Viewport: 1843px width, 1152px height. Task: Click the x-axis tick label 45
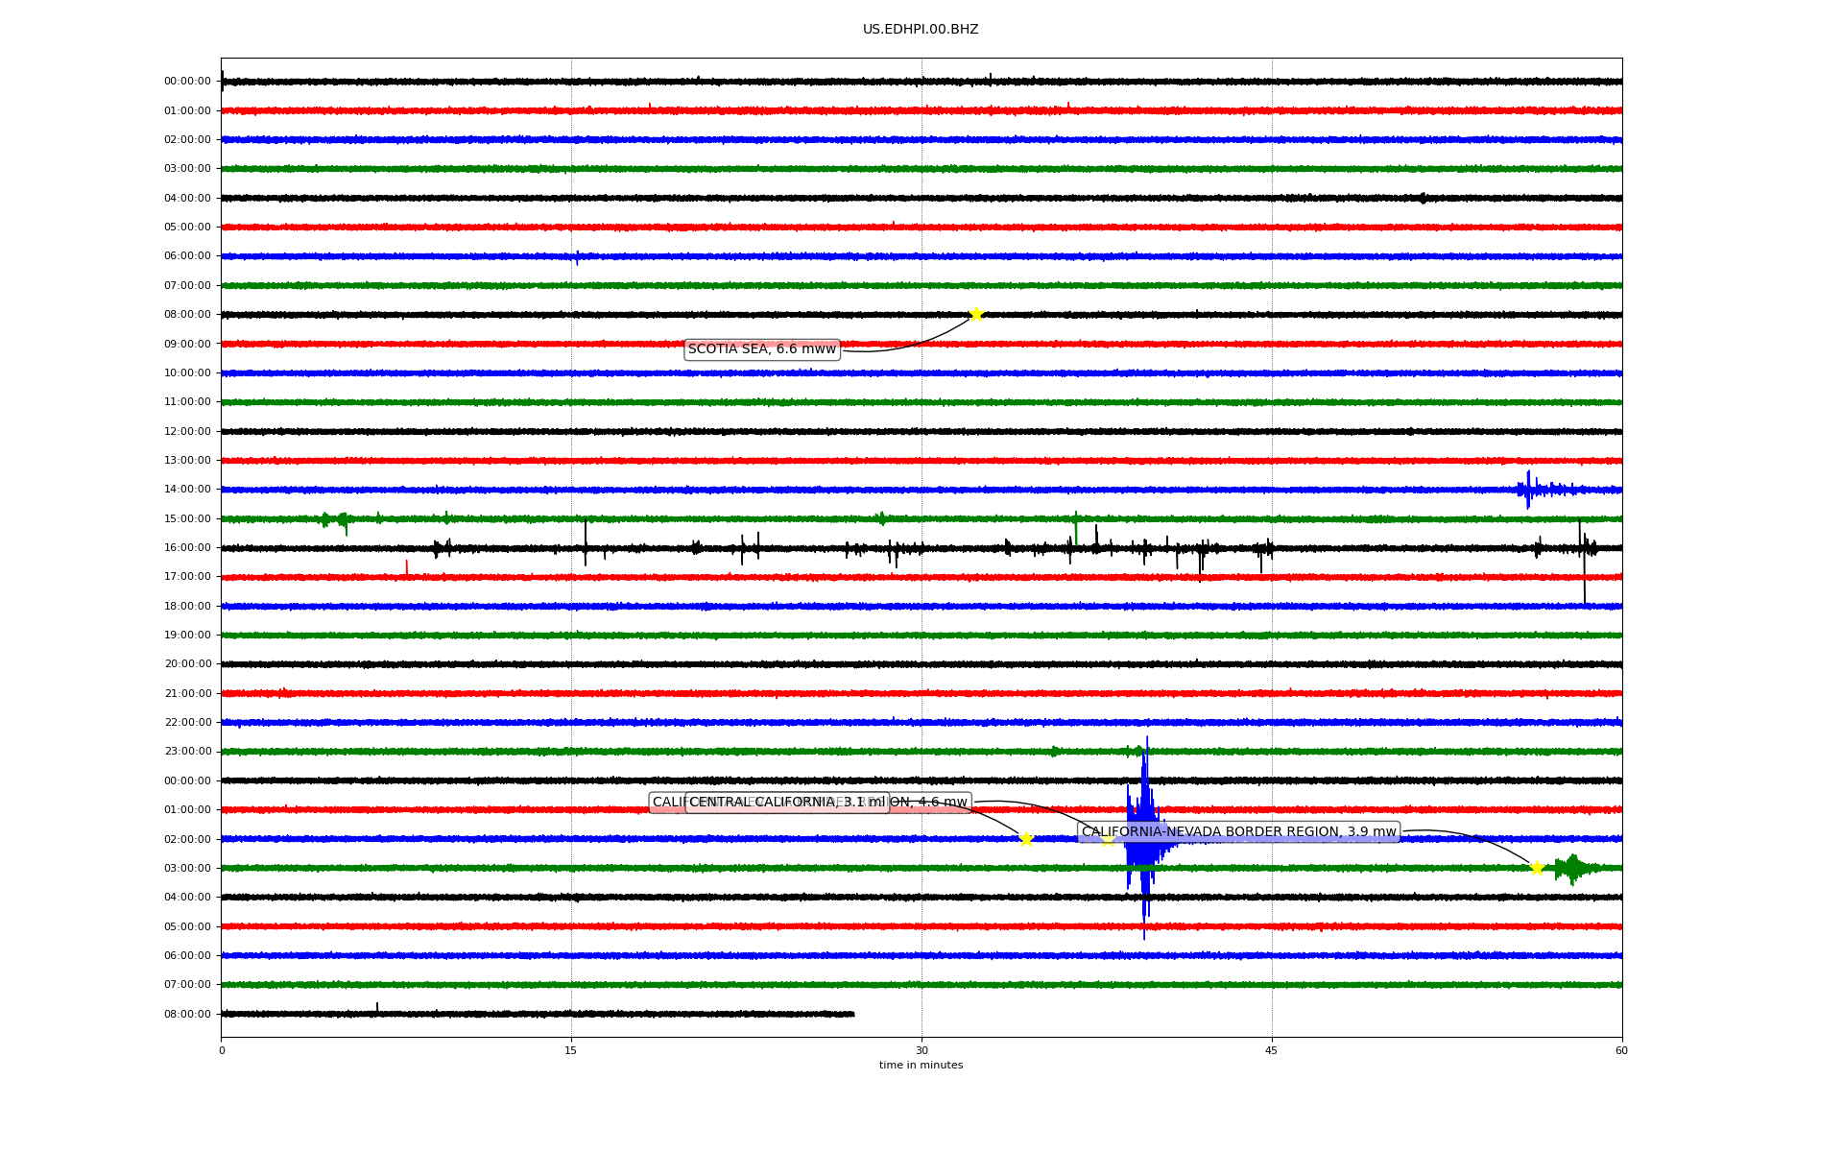[1272, 1050]
